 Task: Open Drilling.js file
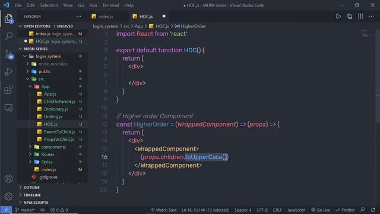coord(53,117)
